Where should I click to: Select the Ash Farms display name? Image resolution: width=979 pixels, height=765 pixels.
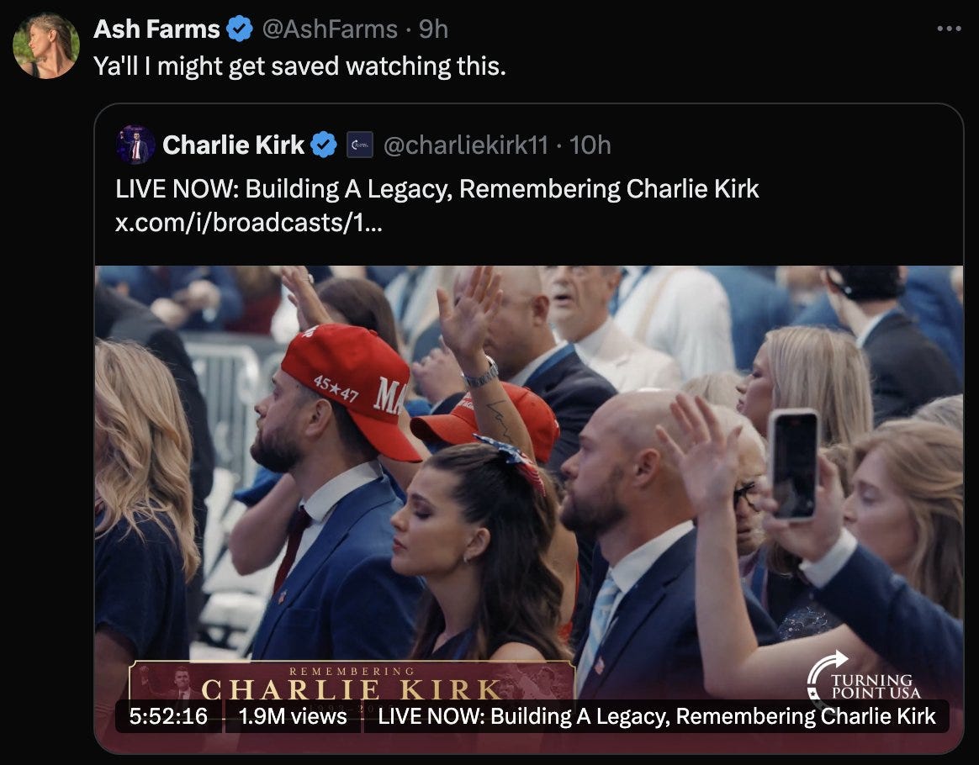pos(156,29)
